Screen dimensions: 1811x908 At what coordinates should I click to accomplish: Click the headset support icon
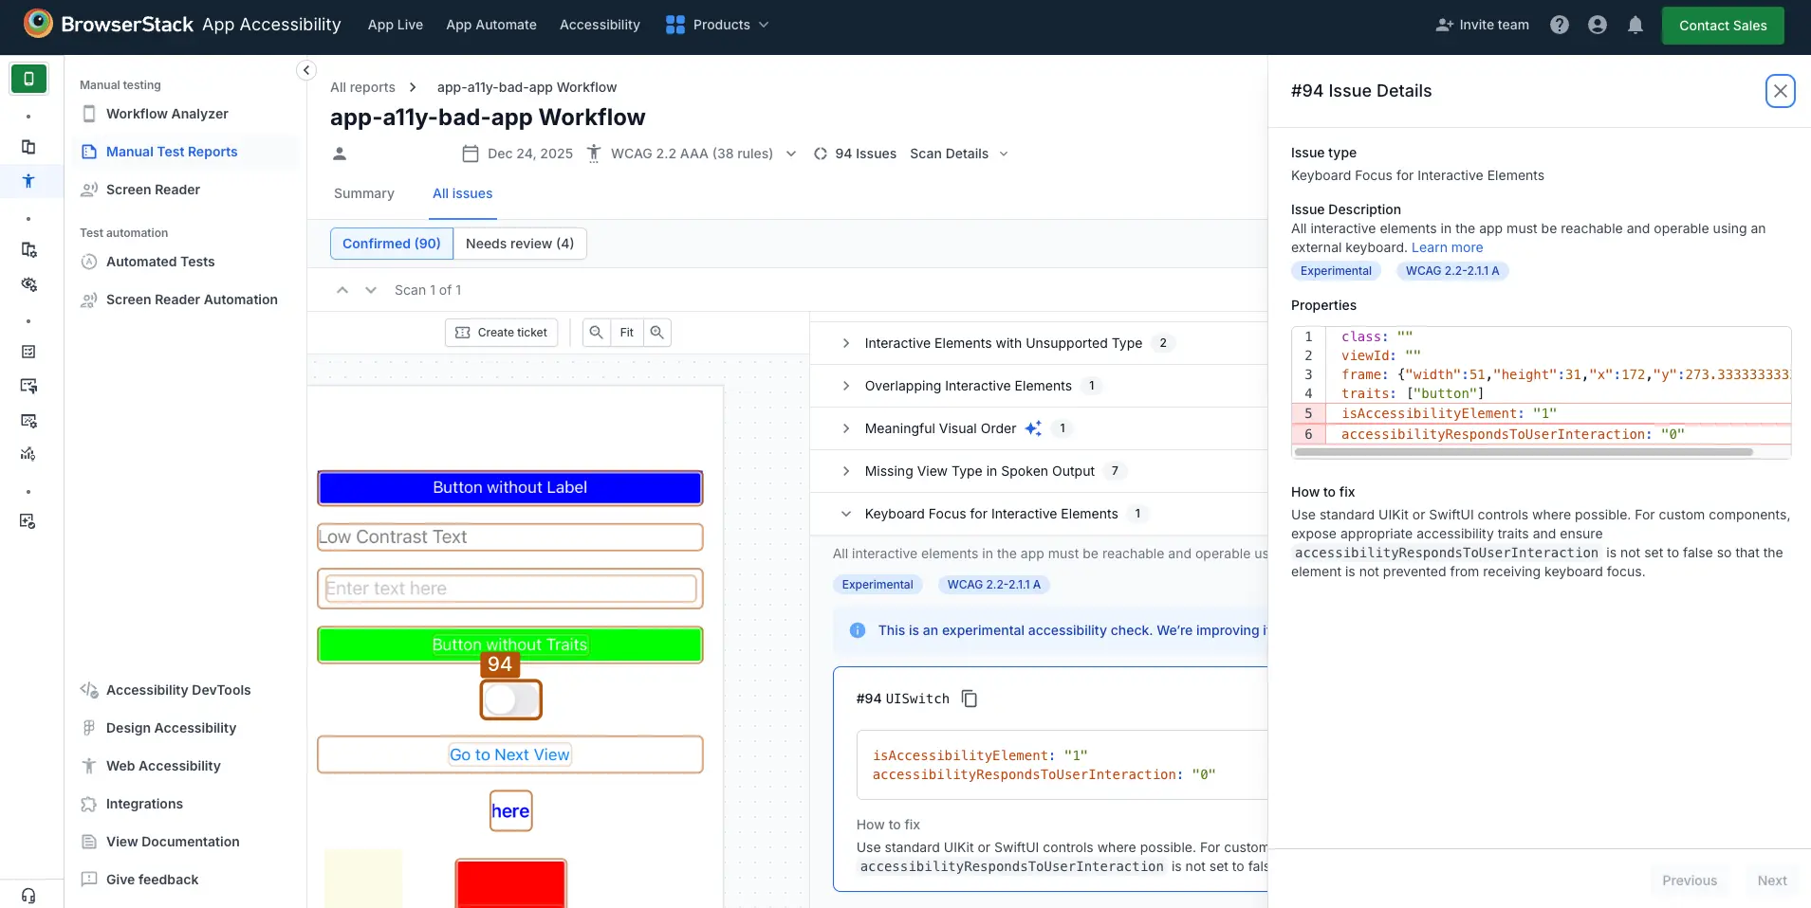pyautogui.click(x=28, y=895)
